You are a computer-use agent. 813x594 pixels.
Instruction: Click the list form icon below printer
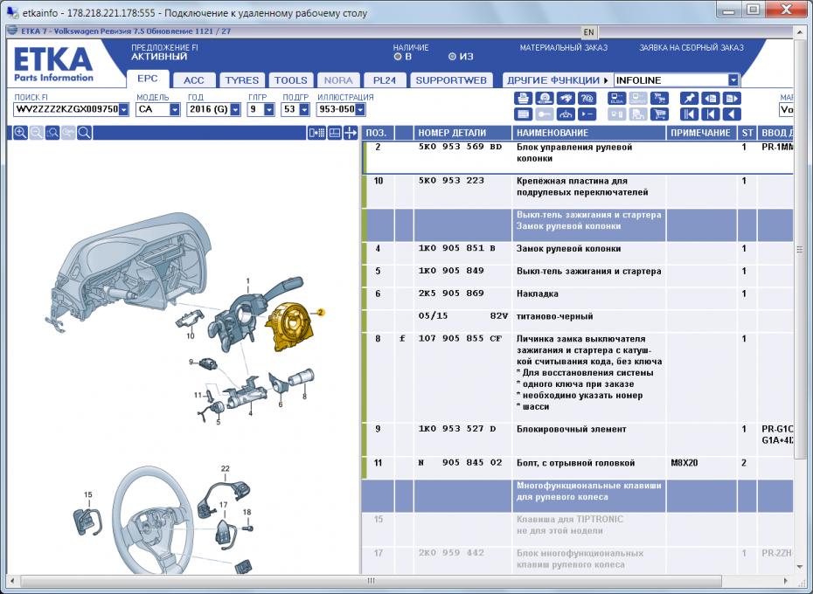pos(523,114)
